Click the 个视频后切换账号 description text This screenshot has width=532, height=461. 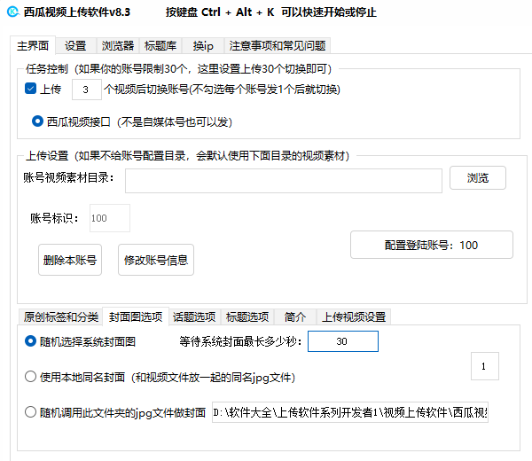(x=222, y=90)
